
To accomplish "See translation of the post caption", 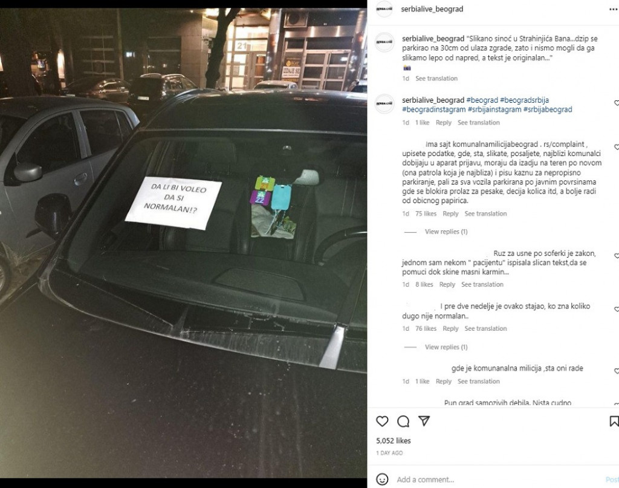I will 436,79.
